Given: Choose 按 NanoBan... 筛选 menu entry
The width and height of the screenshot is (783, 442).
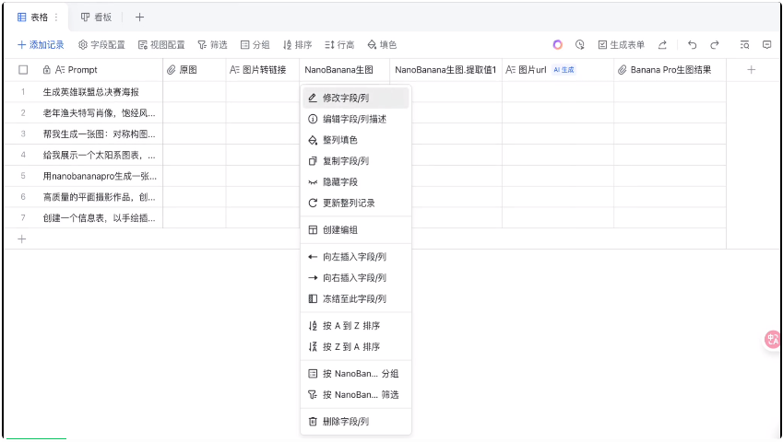Looking at the screenshot, I should pyautogui.click(x=356, y=394).
